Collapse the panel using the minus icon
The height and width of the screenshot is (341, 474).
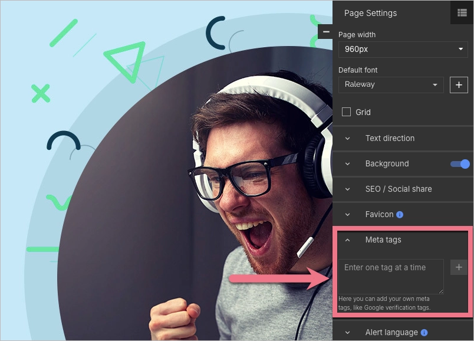pos(326,31)
